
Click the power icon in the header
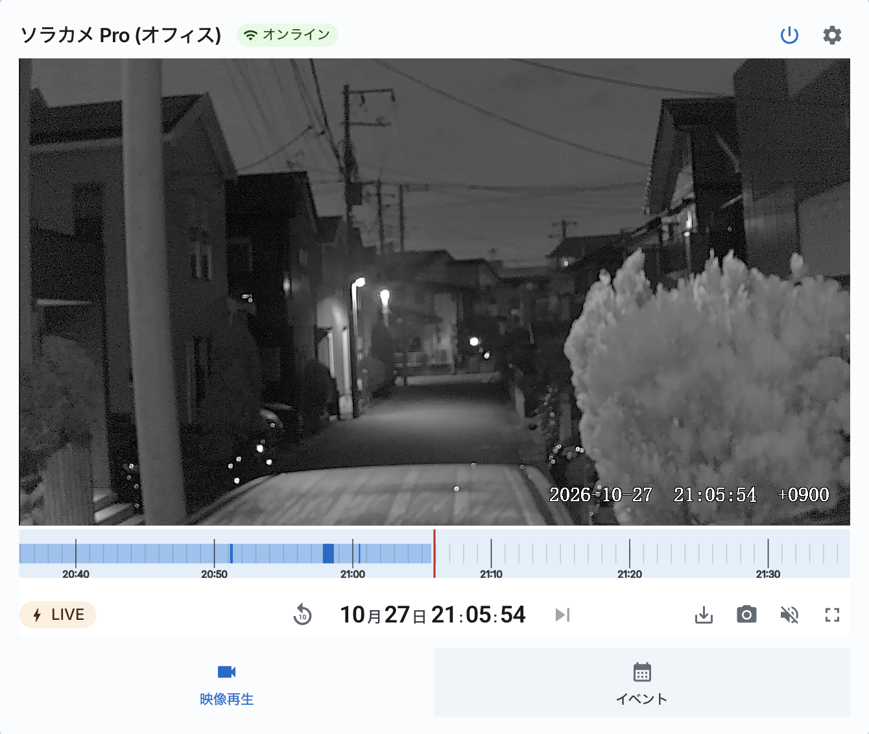click(x=789, y=35)
